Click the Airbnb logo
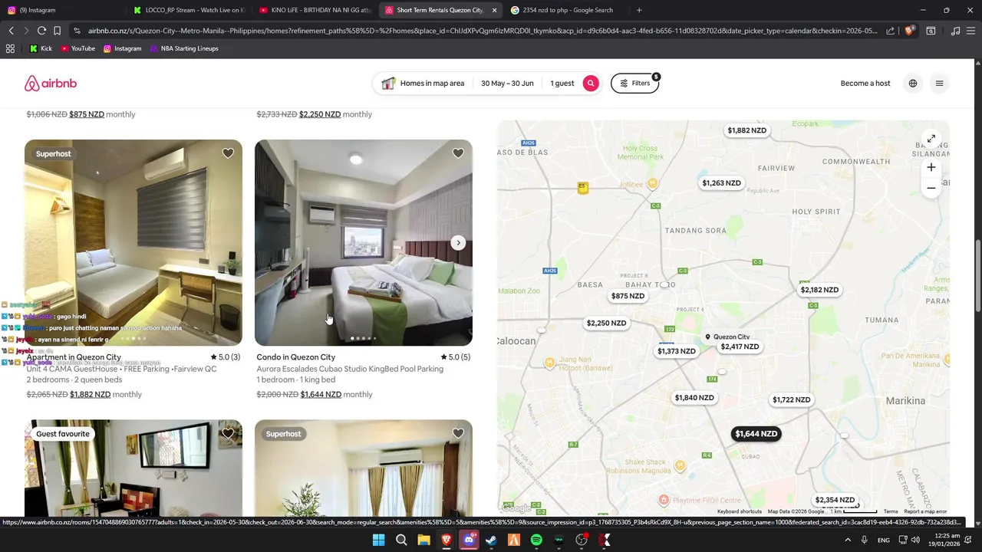 51,84
